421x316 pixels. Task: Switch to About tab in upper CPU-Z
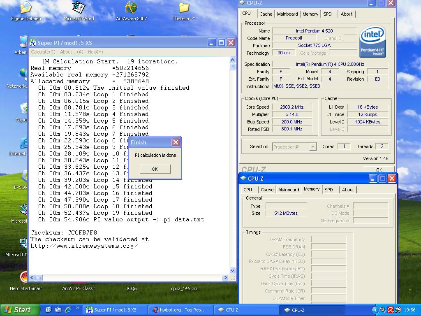346,14
